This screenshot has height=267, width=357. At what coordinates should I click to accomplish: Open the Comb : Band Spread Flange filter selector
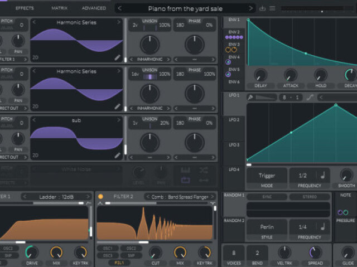tap(180, 197)
